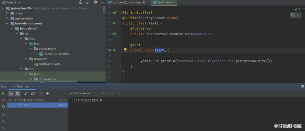305x131 pixels.
Task: Collapse the main folder
Action: click(21, 39)
